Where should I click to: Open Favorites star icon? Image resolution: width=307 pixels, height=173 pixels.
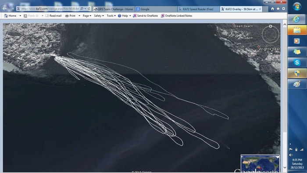[278, 9]
